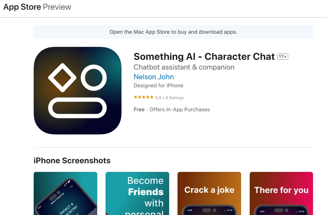The width and height of the screenshot is (327, 215).
Task: Open the Nelson John developer page
Action: pos(154,77)
